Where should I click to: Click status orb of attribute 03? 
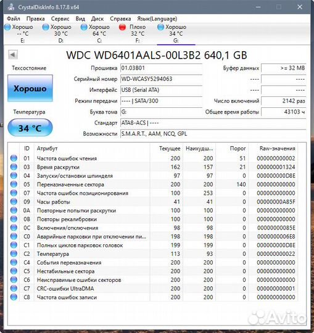[14, 167]
